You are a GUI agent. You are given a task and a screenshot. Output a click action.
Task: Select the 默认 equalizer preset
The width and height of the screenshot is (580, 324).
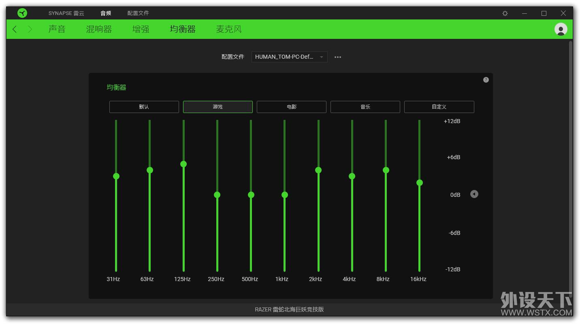pos(144,107)
